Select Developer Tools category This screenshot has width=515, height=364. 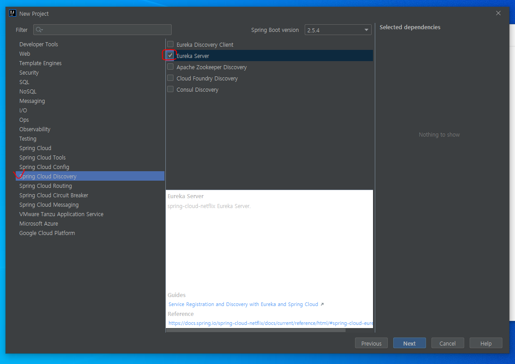point(39,44)
